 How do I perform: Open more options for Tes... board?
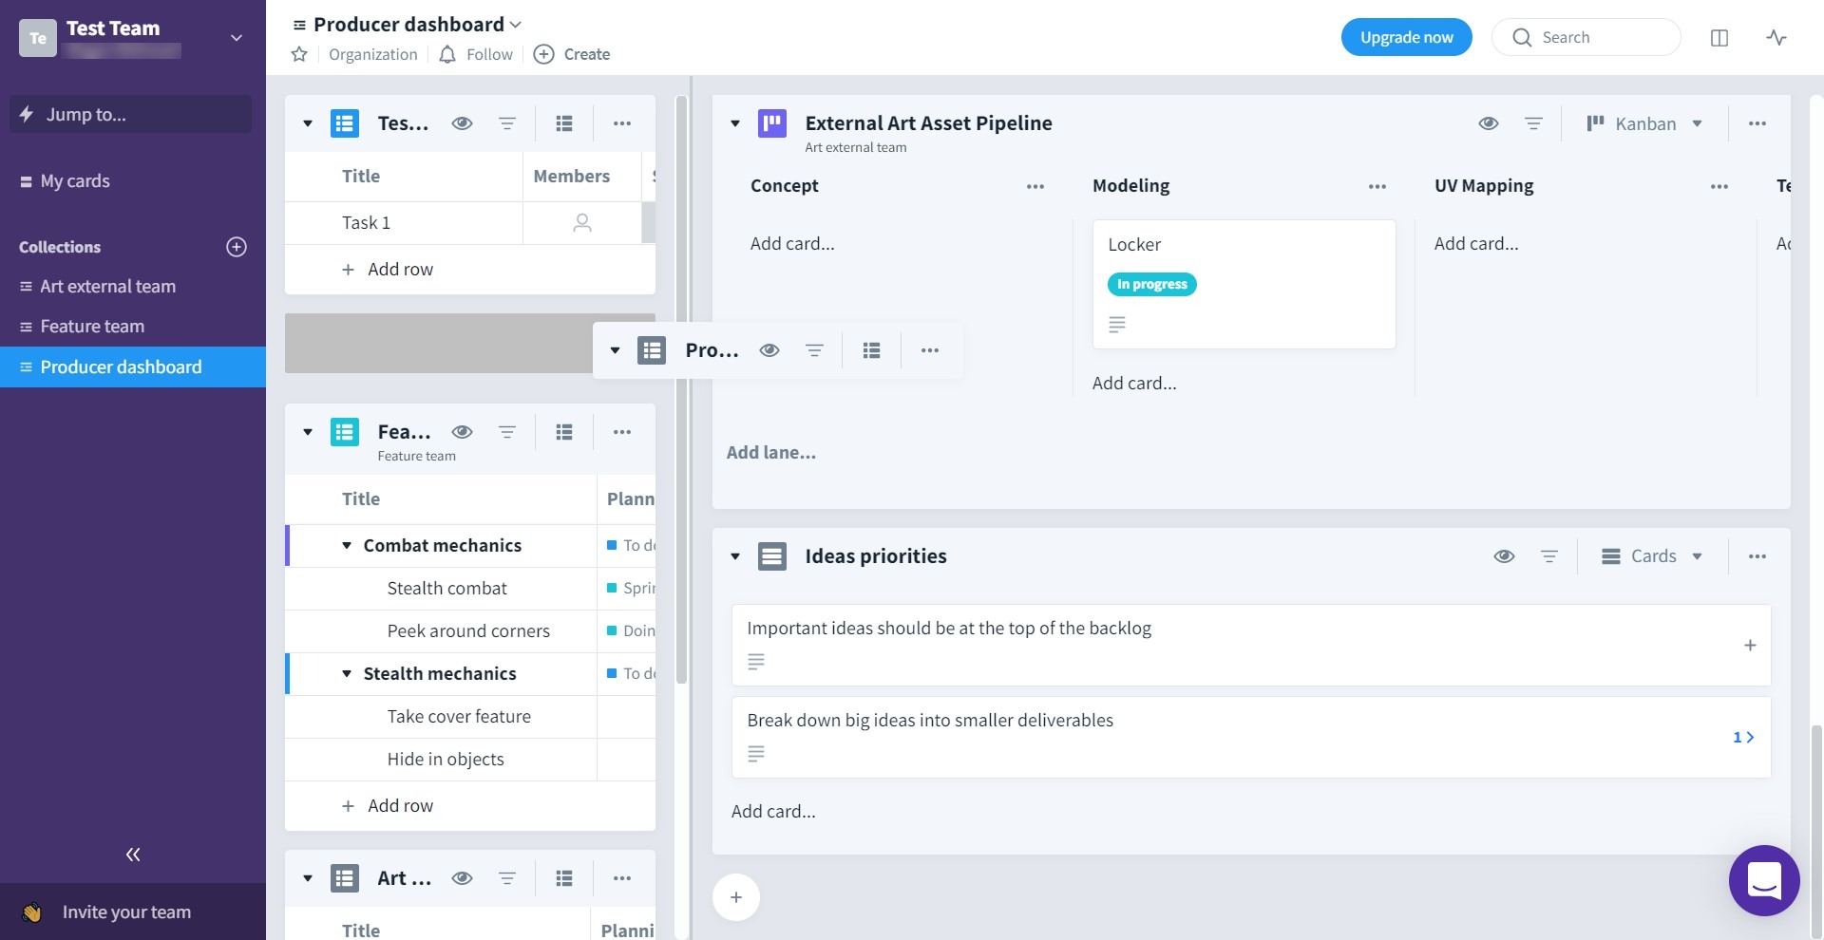(x=622, y=123)
